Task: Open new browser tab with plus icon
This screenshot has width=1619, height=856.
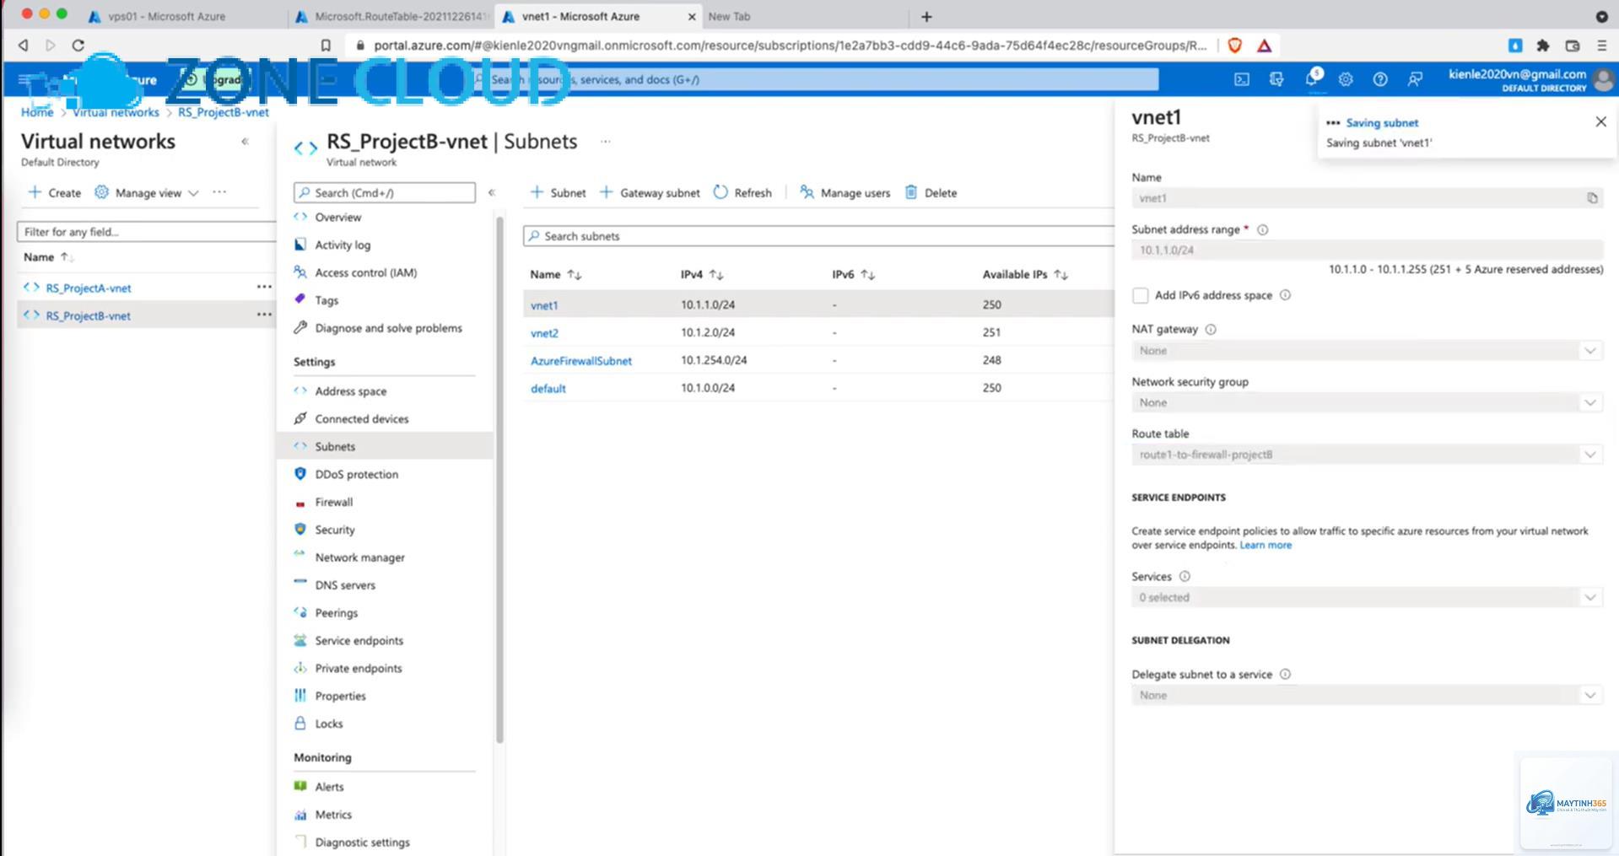Action: click(x=926, y=17)
